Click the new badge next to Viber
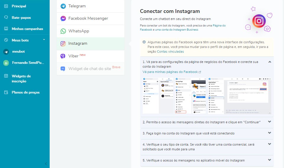 tap(82, 55)
